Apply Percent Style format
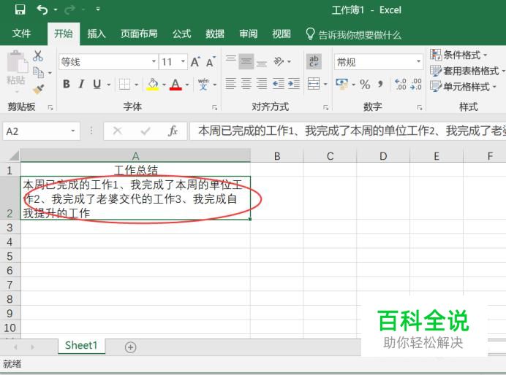 click(x=365, y=85)
